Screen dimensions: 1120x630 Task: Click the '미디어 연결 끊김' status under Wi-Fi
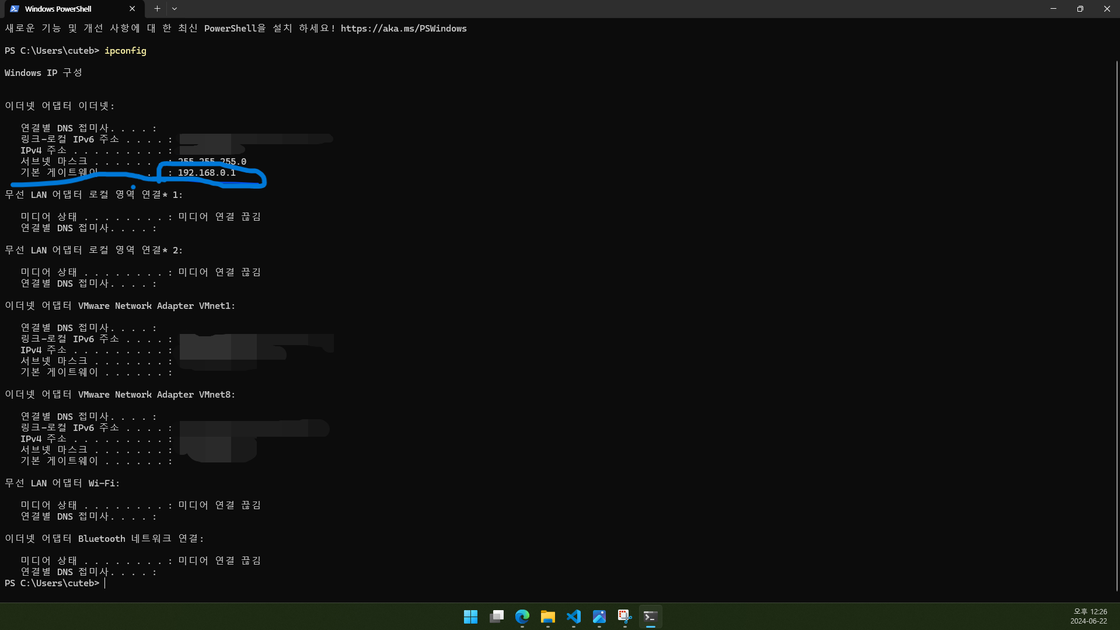point(219,506)
